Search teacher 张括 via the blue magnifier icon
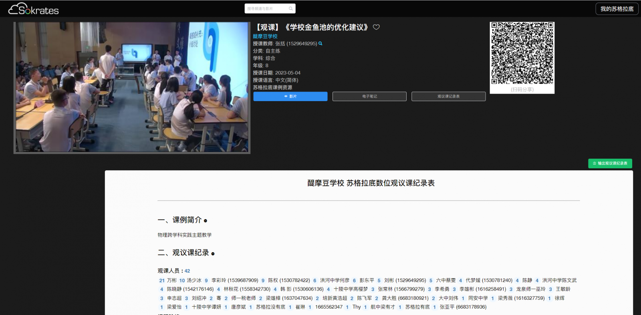This screenshot has height=315, width=641. click(320, 44)
